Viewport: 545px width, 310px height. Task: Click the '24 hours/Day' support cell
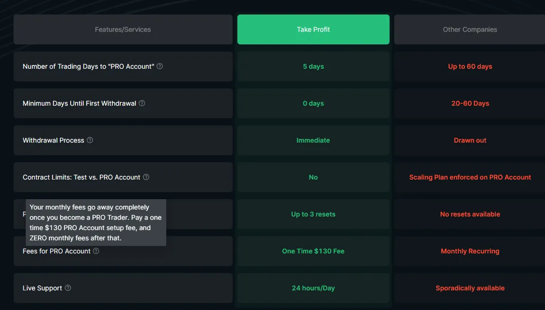[x=313, y=288]
